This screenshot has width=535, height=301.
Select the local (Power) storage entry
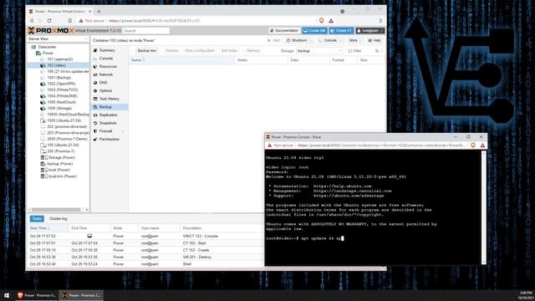(59, 170)
